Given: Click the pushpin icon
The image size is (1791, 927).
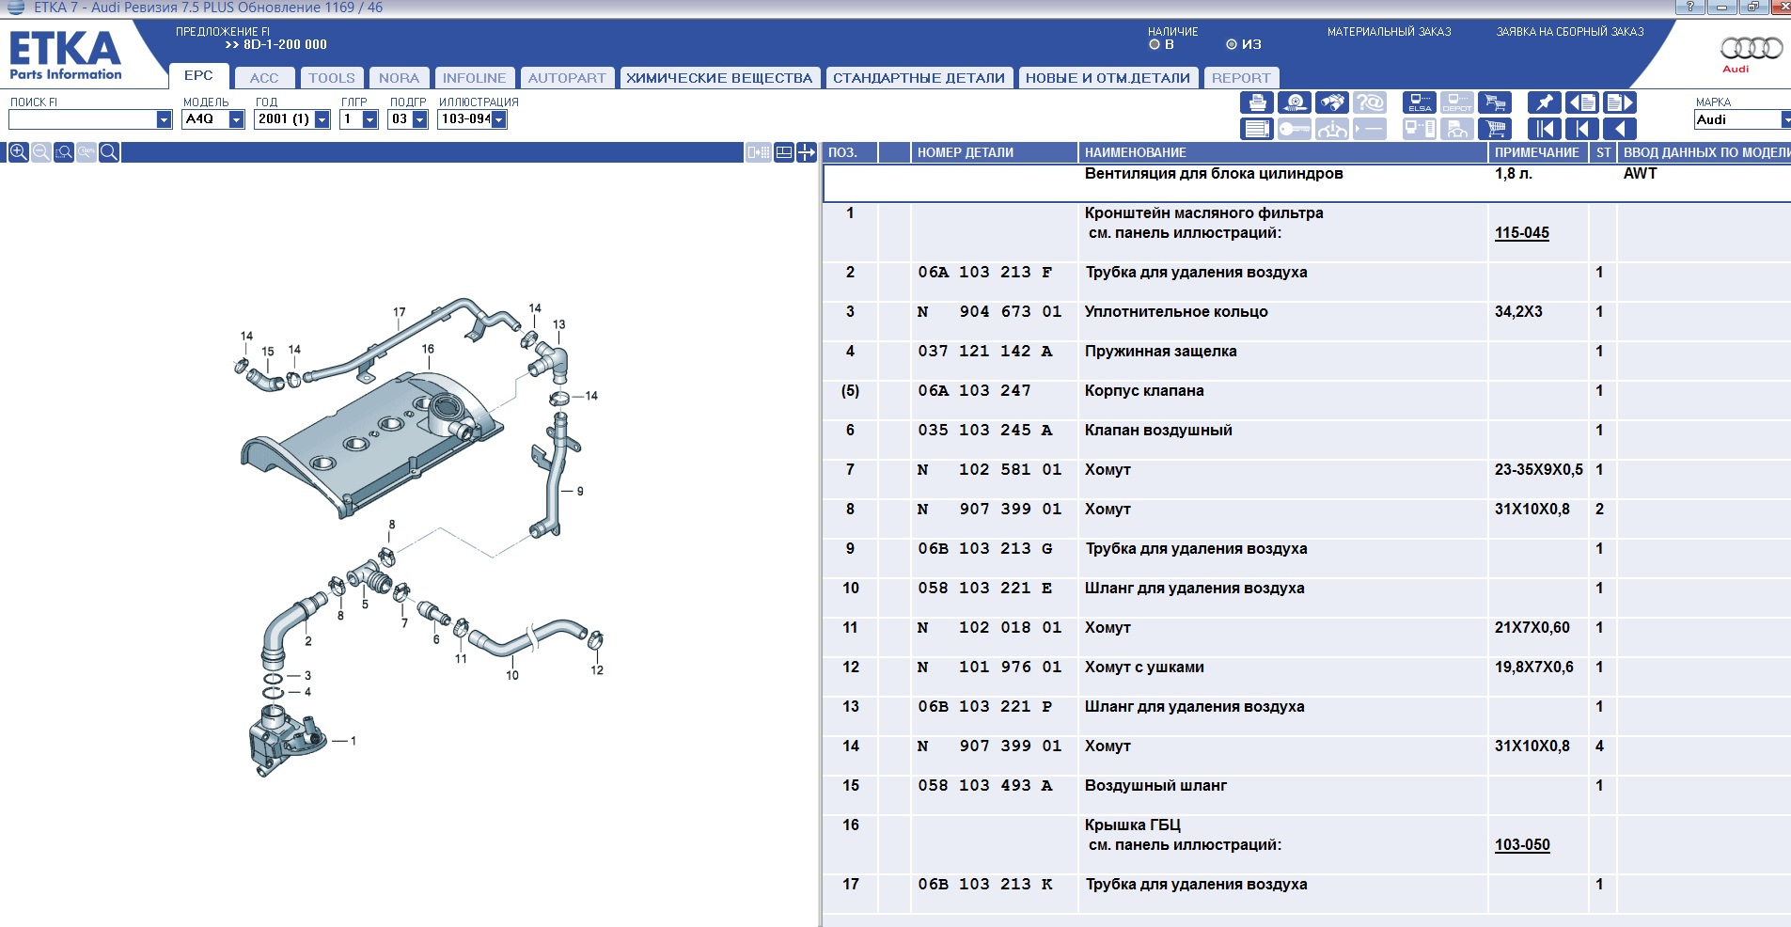Looking at the screenshot, I should click(x=1545, y=102).
